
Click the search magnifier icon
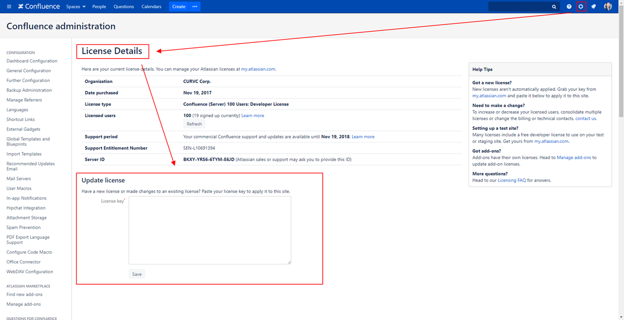pyautogui.click(x=554, y=7)
